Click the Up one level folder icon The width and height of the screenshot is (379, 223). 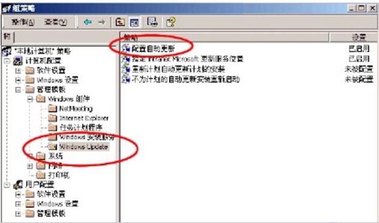click(x=120, y=22)
